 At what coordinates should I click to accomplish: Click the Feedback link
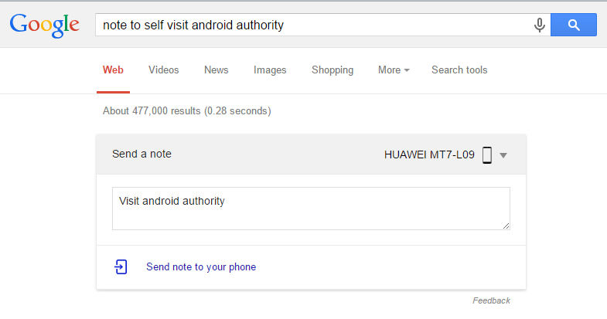point(491,300)
